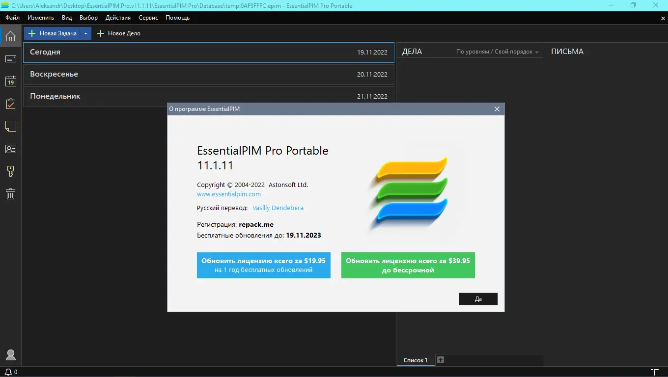Screen dimensions: 668x377
Task: Select the Сегодня day header
Action: [x=209, y=52]
